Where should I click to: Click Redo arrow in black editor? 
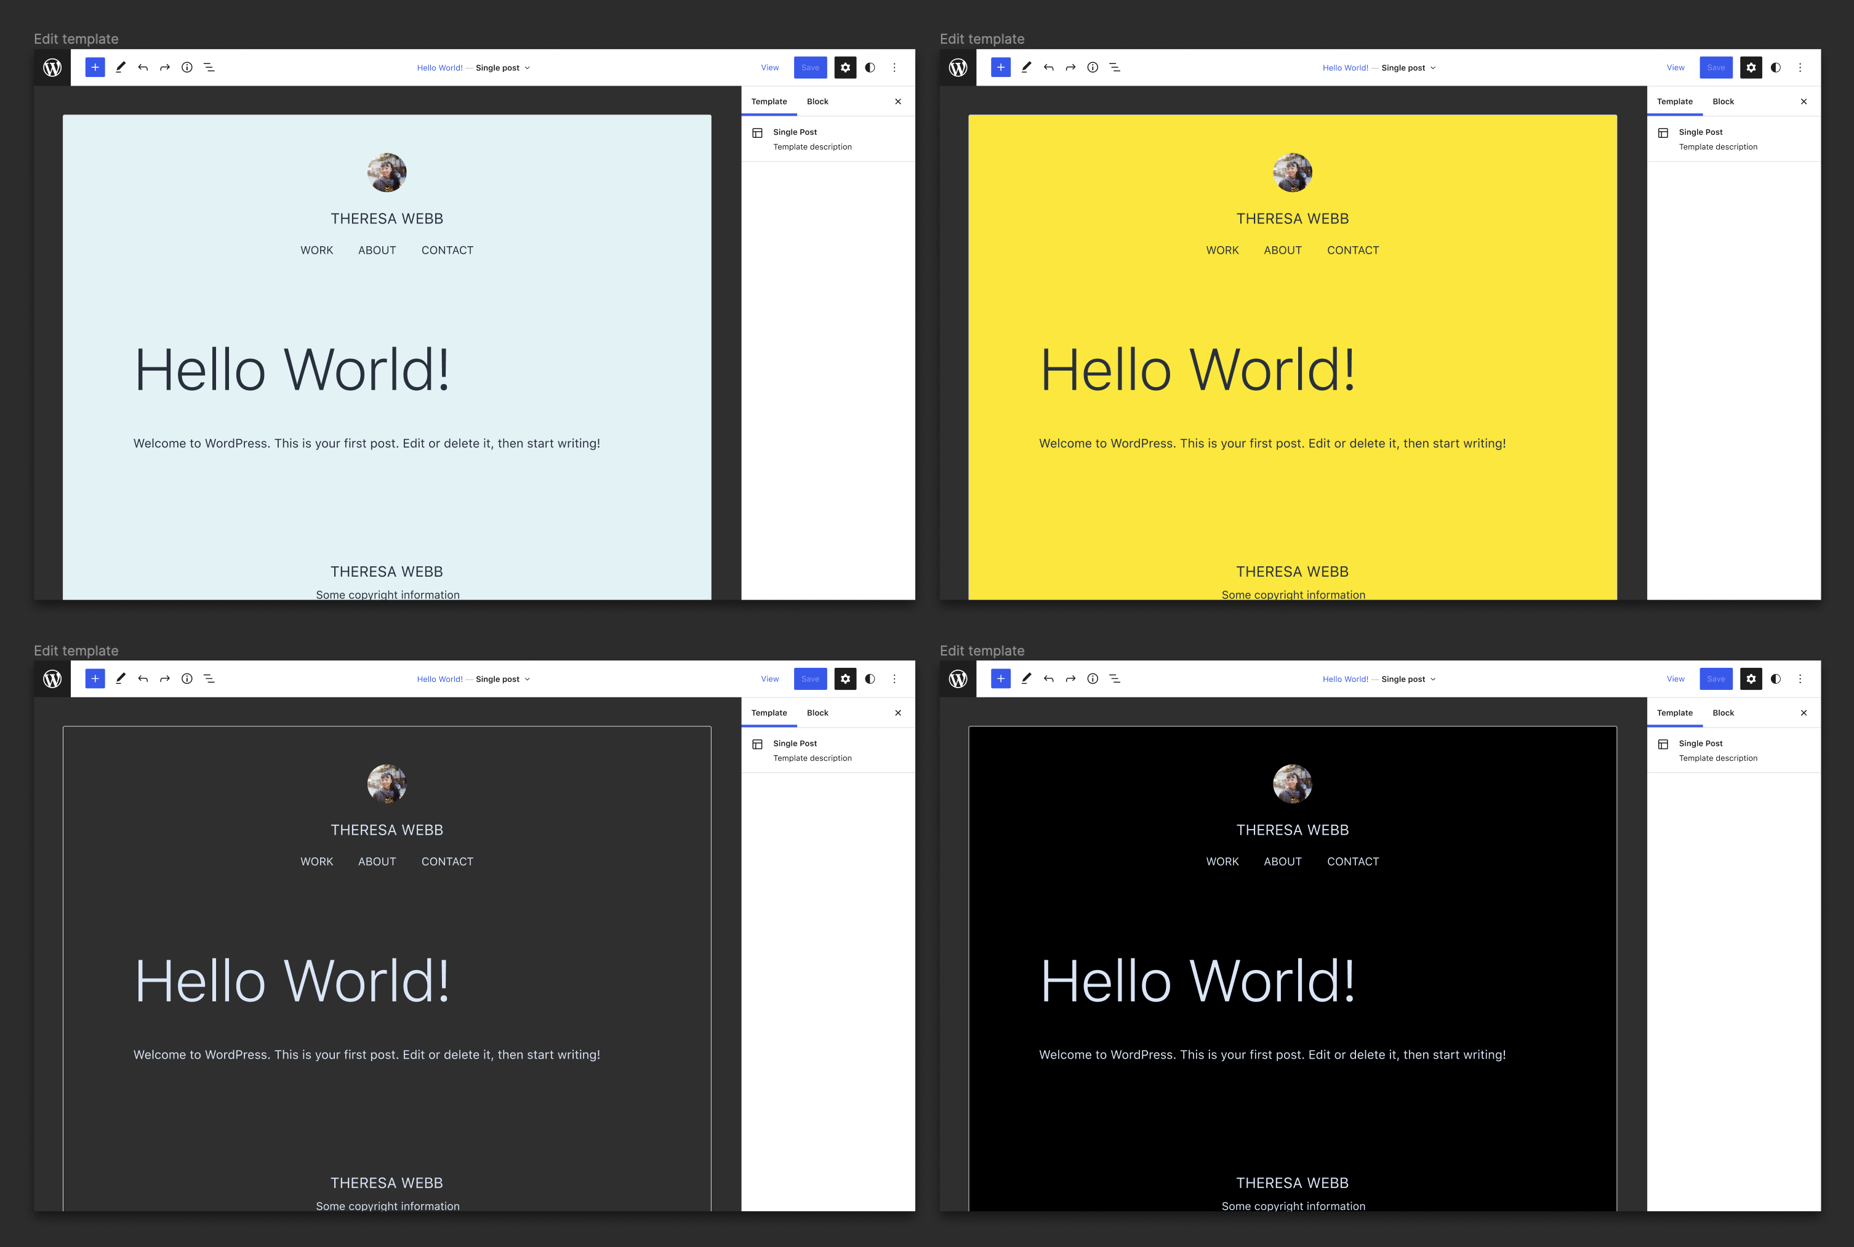(x=1070, y=678)
